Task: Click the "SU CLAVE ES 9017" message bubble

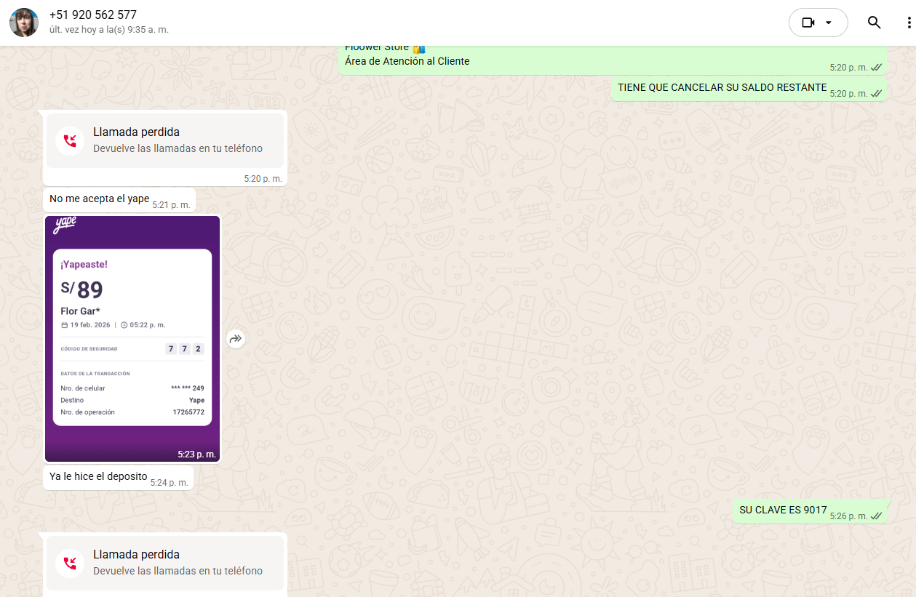Action: point(783,510)
